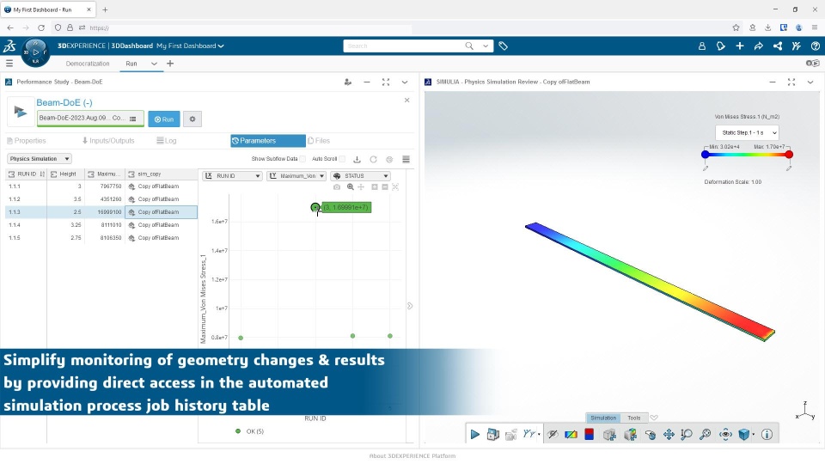
Task: Click the 3DEXPERIENCE compass
Action: [35, 52]
